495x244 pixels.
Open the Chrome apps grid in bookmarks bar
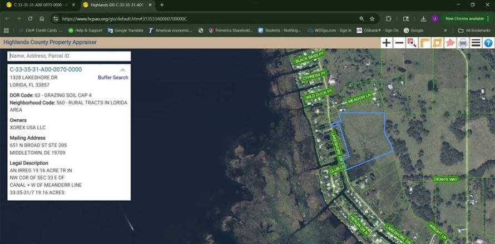coord(6,30)
